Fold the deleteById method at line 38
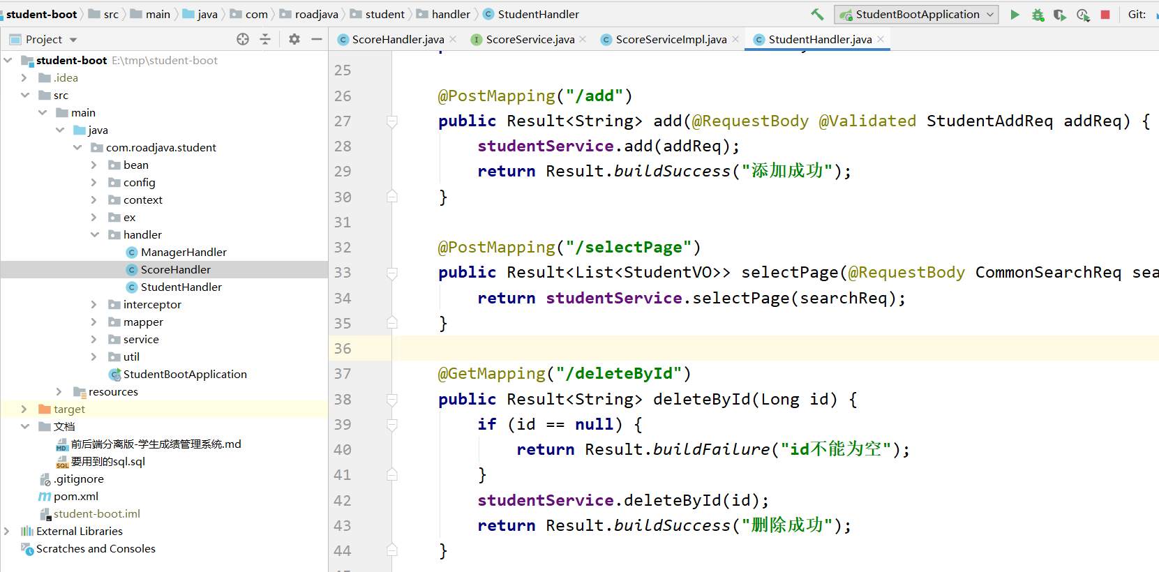 [x=392, y=400]
